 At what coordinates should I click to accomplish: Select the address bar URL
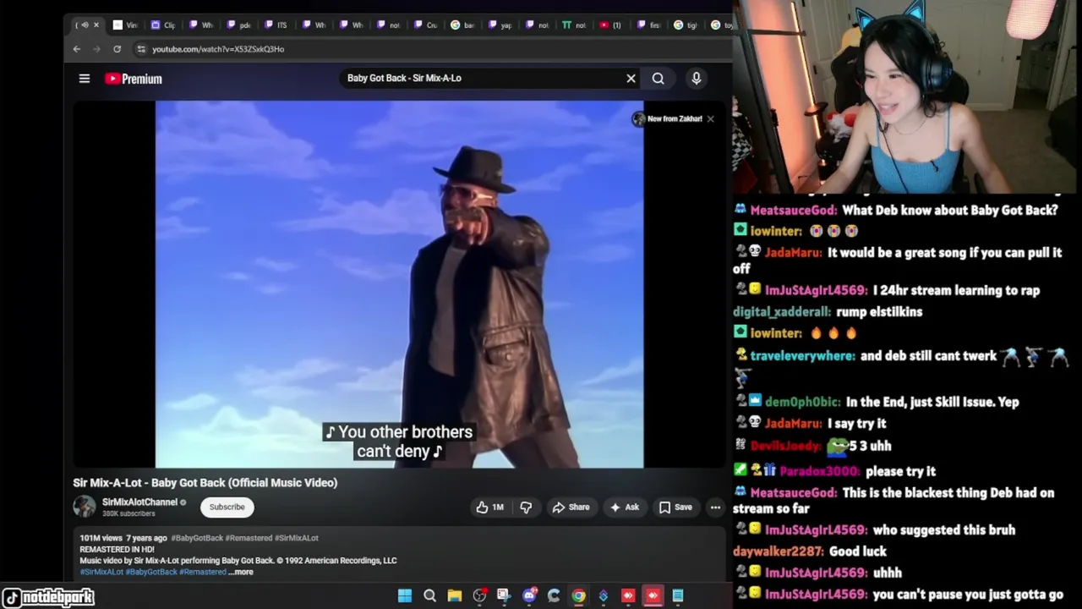point(218,49)
